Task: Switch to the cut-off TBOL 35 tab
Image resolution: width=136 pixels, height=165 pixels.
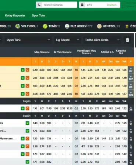Action: [6, 26]
